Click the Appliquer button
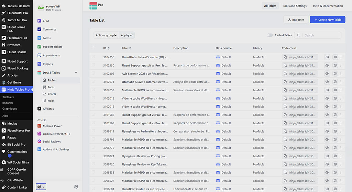The width and height of the screenshot is (352, 192). pyautogui.click(x=127, y=35)
